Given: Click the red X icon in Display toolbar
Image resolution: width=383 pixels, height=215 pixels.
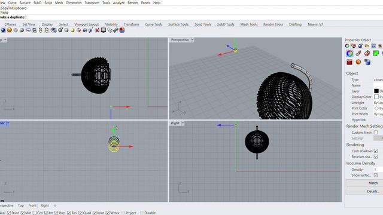Looking at the screenshot, I should click(97, 30).
